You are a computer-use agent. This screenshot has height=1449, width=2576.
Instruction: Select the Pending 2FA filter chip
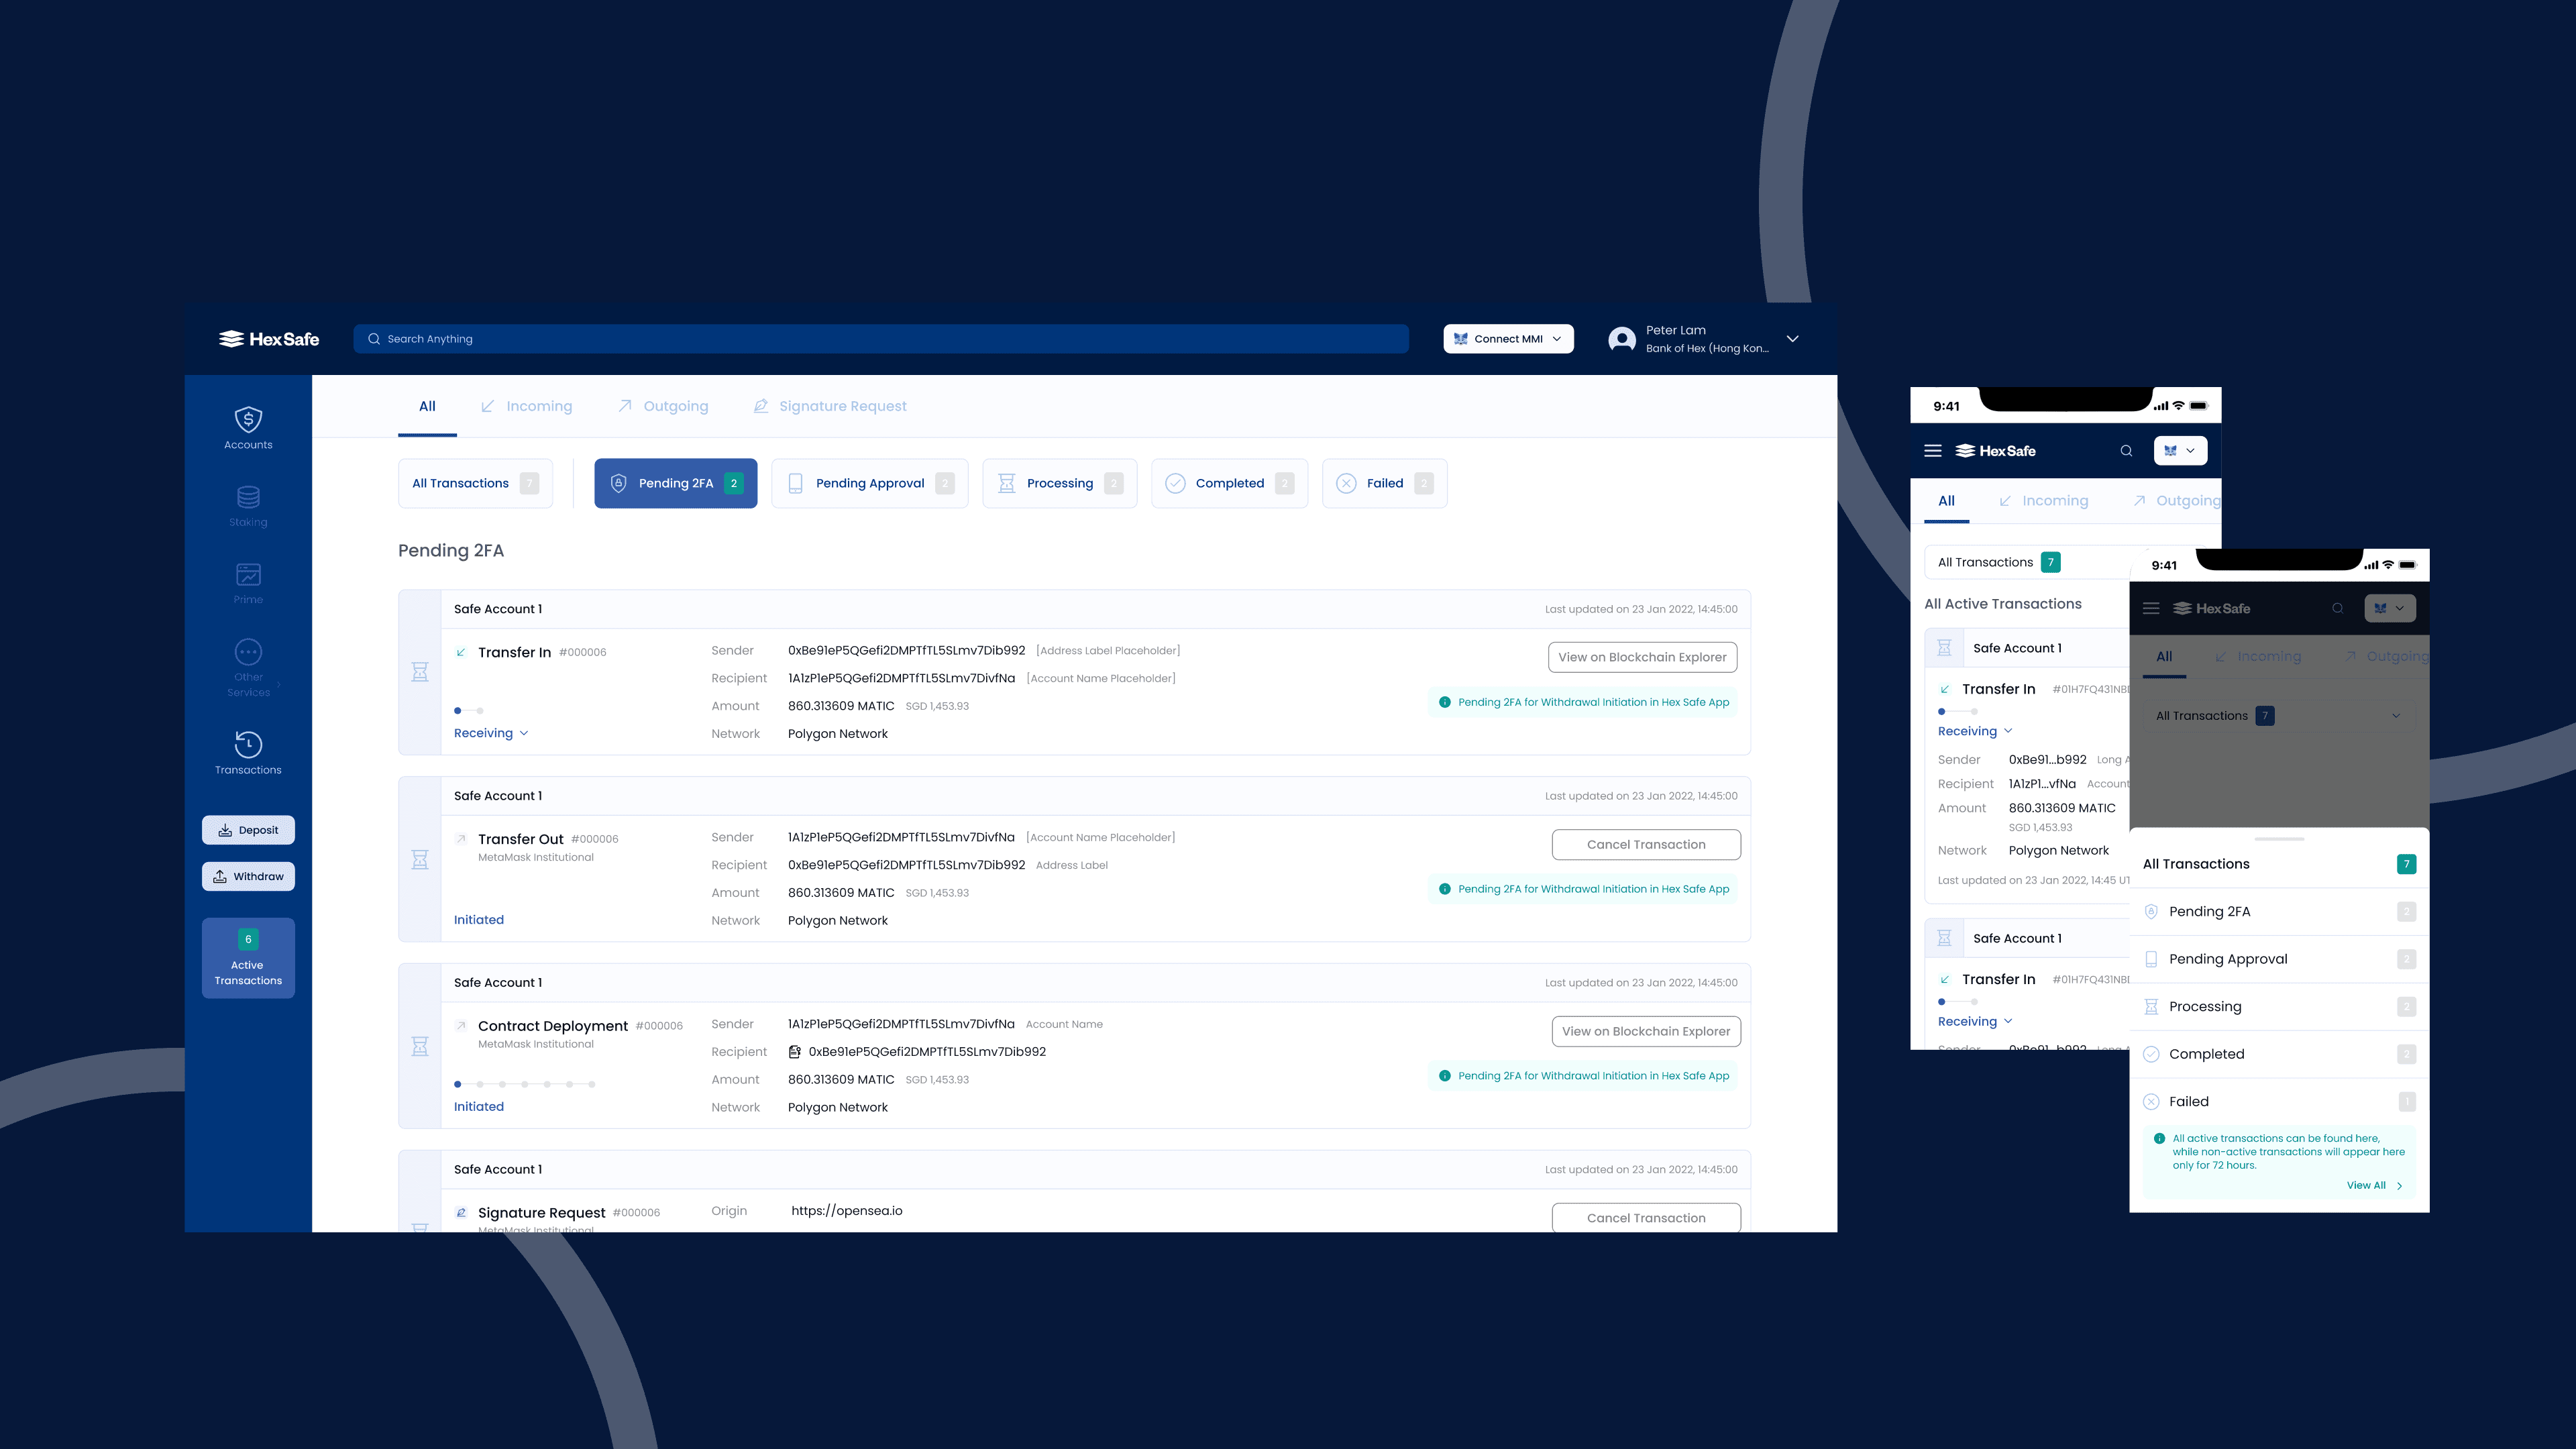pos(675,483)
